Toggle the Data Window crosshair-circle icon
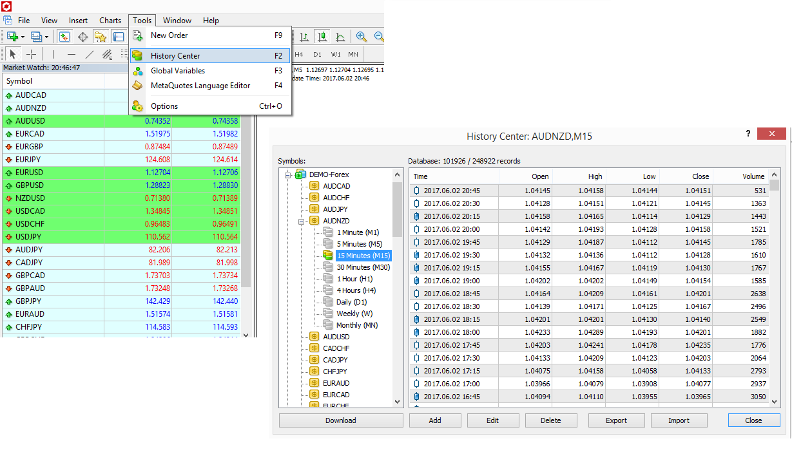This screenshot has height=461, width=812. coord(82,37)
